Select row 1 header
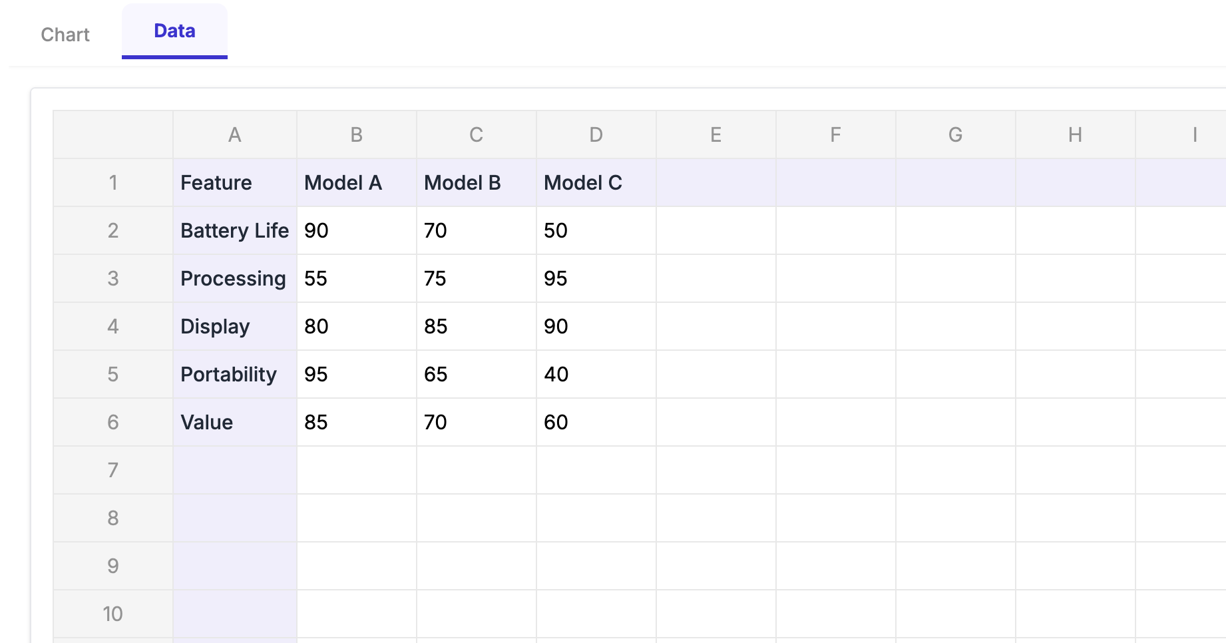 pos(113,183)
